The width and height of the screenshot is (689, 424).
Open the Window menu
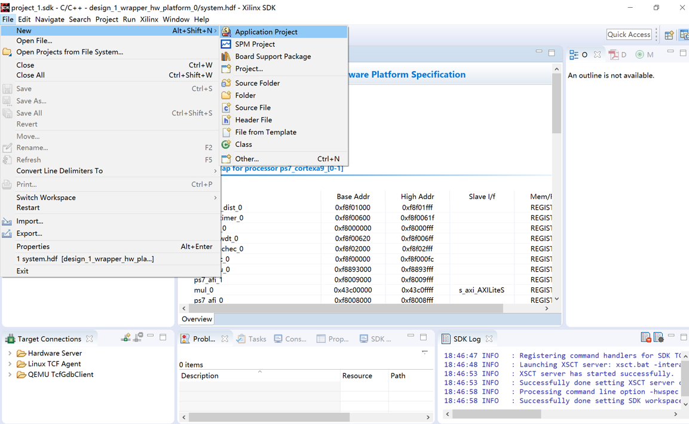coord(176,19)
